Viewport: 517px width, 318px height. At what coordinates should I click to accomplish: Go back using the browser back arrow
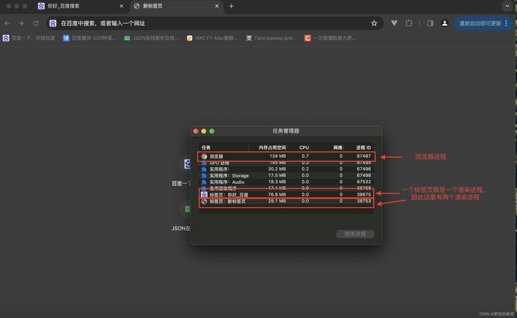click(7, 23)
